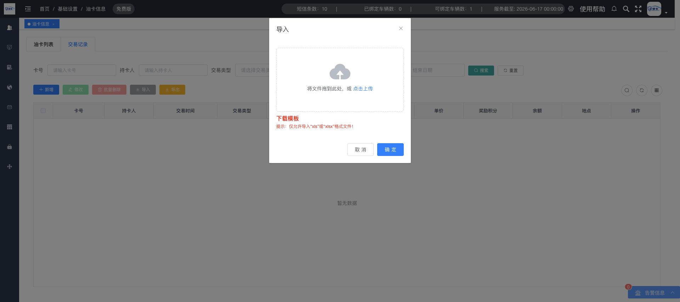680x302 pixels.
Task: Toggle fullscreen mode icon
Action: click(638, 9)
